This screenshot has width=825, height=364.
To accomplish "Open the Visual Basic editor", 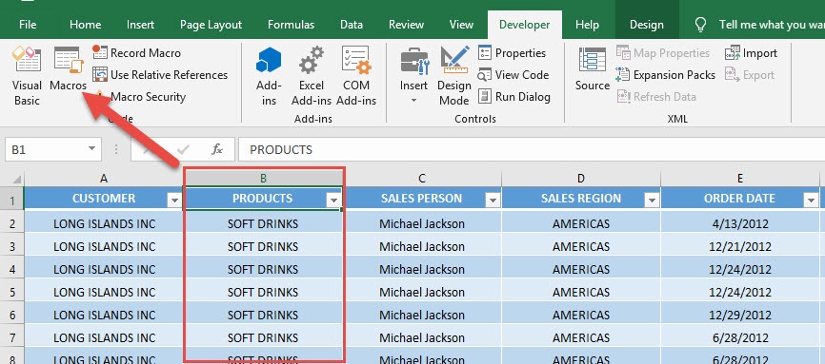I will tap(27, 76).
